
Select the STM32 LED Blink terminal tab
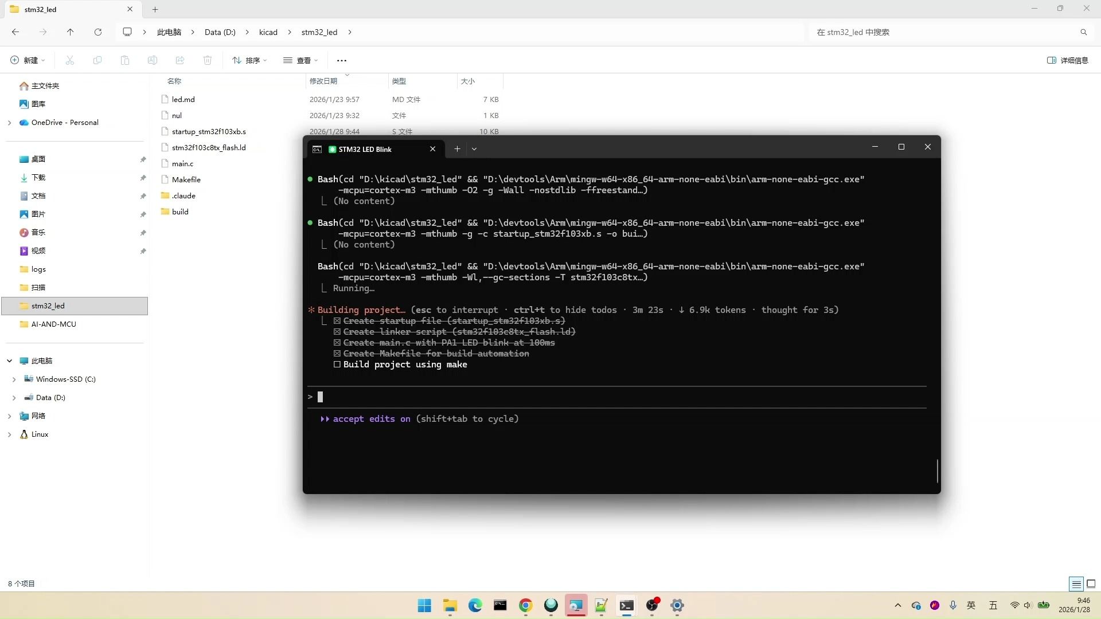click(365, 149)
